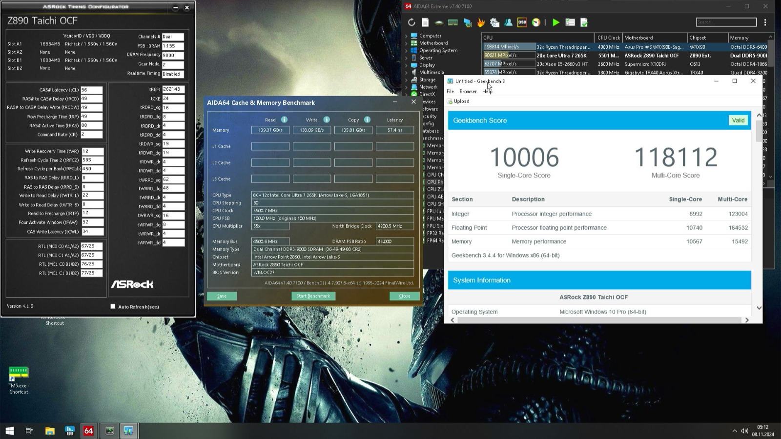
Task: Launch the flame stability test icon in AIDA64
Action: pyautogui.click(x=481, y=22)
